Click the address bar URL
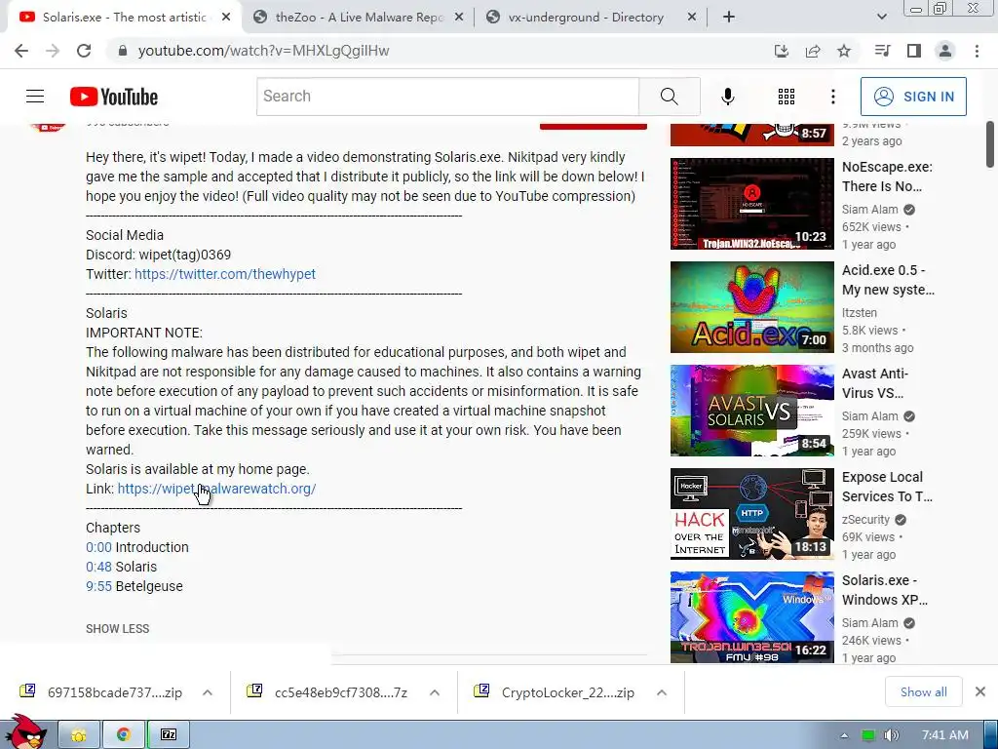998x749 pixels. click(x=263, y=51)
